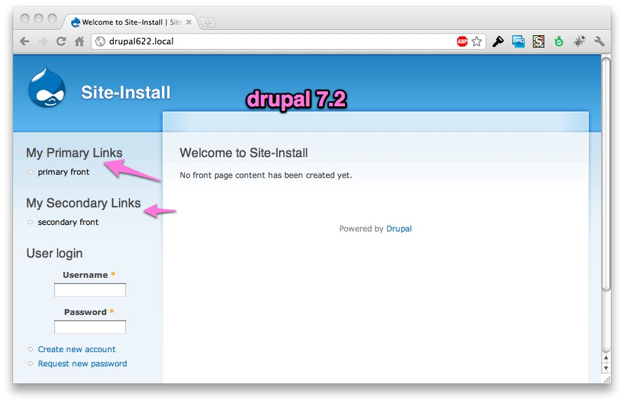Follow the Request new password link
This screenshot has height=403, width=624.
tap(82, 364)
